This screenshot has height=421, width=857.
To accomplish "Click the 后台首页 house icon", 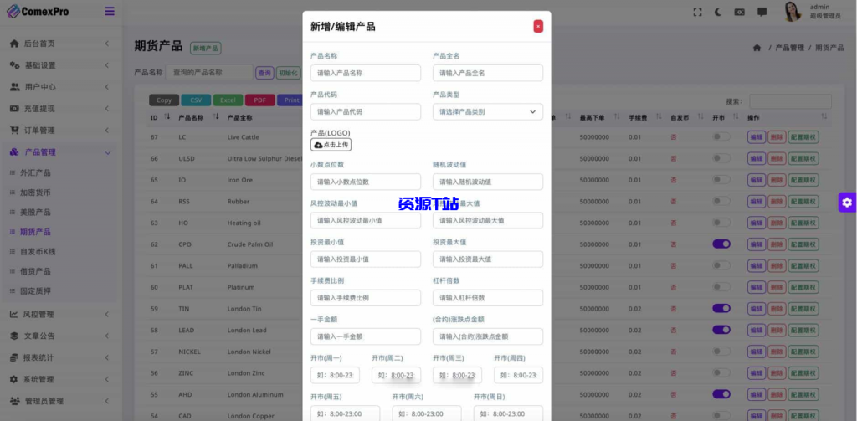I will point(15,44).
